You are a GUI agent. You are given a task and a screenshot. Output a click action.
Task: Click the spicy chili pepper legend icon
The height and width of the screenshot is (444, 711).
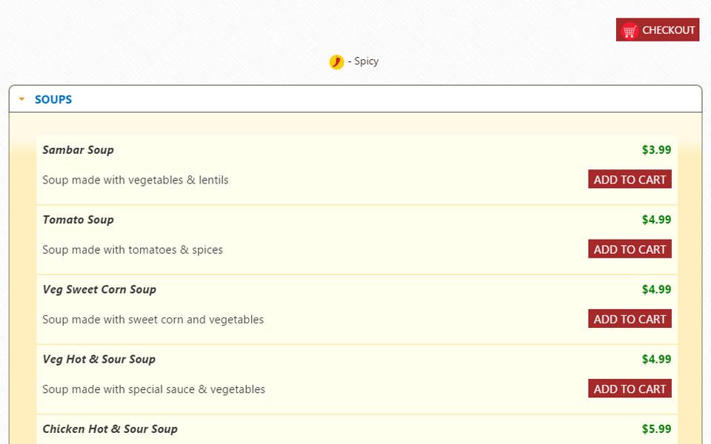pos(336,61)
